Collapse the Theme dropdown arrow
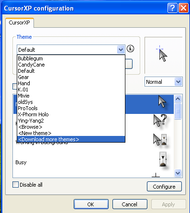190x213 pixels. pyautogui.click(x=121, y=50)
